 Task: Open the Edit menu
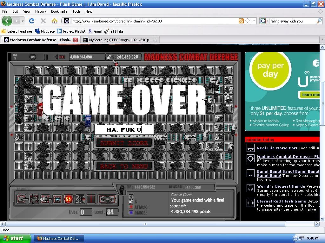pos(15,11)
